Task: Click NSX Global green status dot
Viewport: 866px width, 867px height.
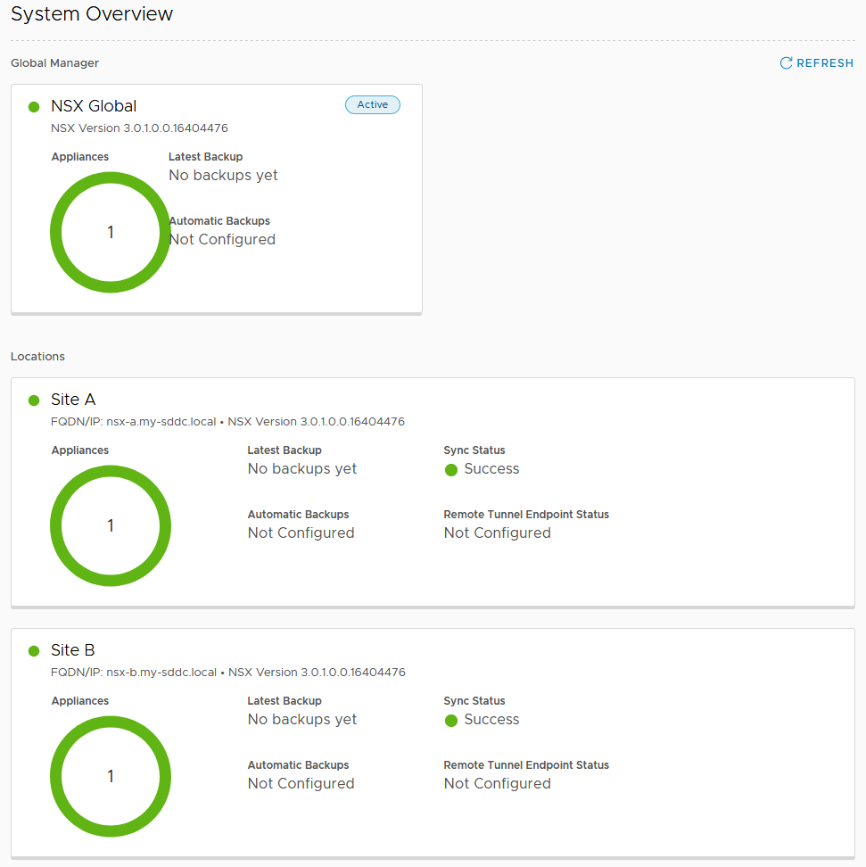Action: (34, 107)
